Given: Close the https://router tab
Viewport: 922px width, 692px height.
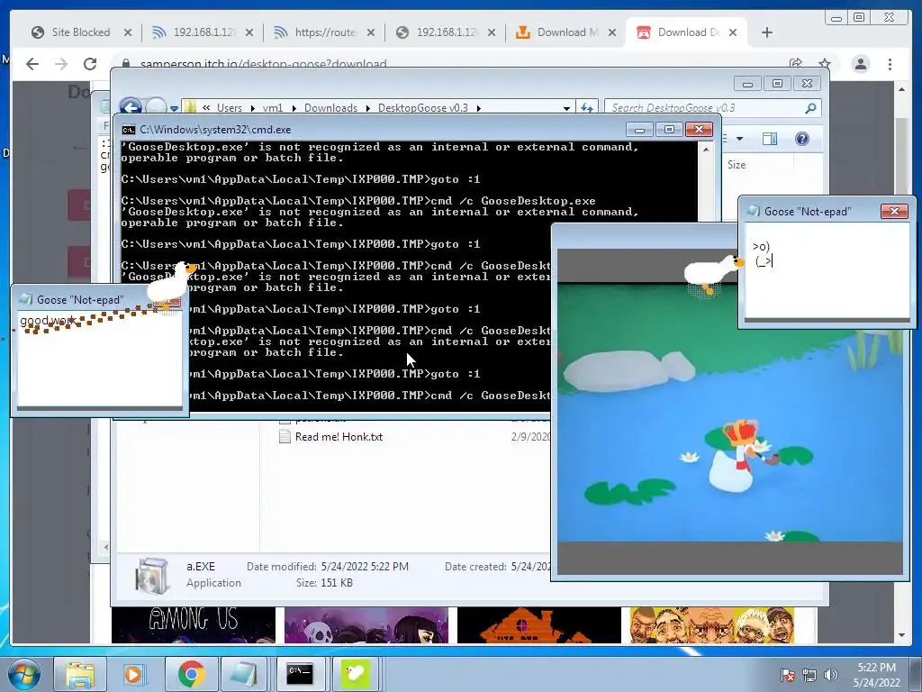Looking at the screenshot, I should (370, 32).
